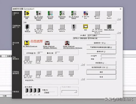Open the disabled combo box dropdown arrow
The image size is (136, 104).
pyautogui.click(x=76, y=92)
